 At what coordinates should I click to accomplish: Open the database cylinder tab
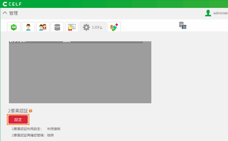(x=57, y=27)
